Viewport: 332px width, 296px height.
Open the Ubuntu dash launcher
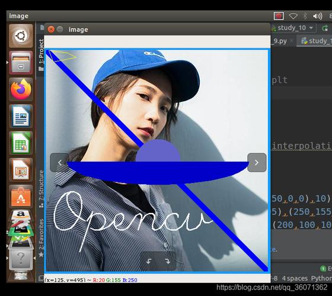tap(21, 36)
